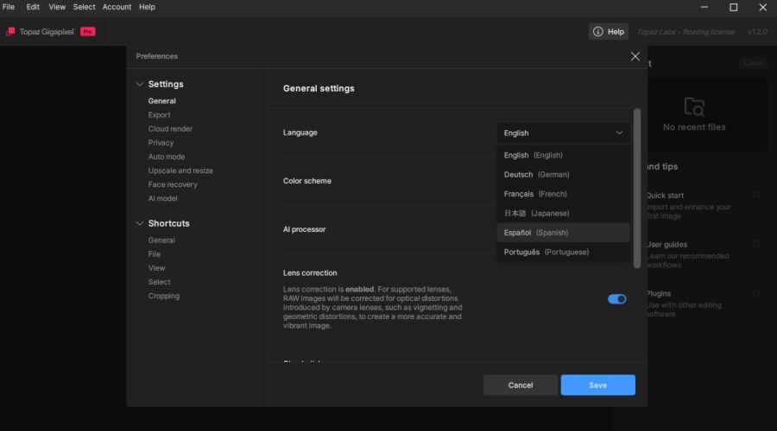Select AI model settings page
Viewport: 777px width, 431px height.
[162, 198]
